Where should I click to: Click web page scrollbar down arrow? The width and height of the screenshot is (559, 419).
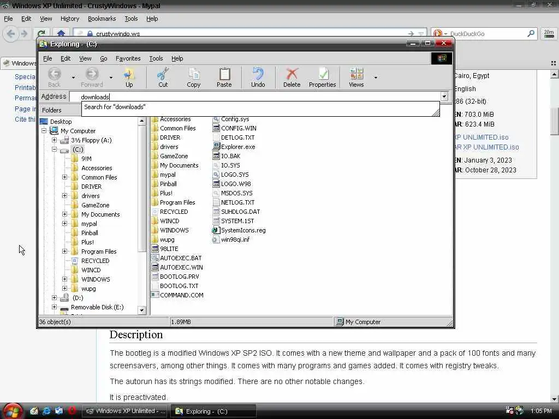click(555, 399)
